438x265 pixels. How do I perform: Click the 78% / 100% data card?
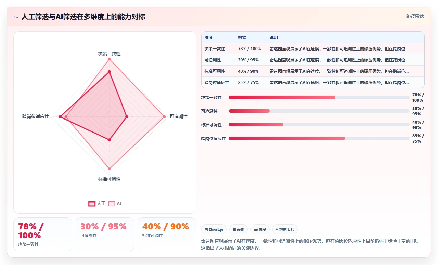pos(43,234)
